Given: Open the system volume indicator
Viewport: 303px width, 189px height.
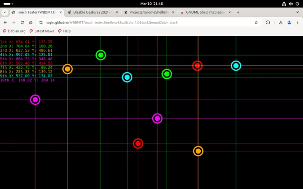Looking at the screenshot, I should pyautogui.click(x=291, y=4).
